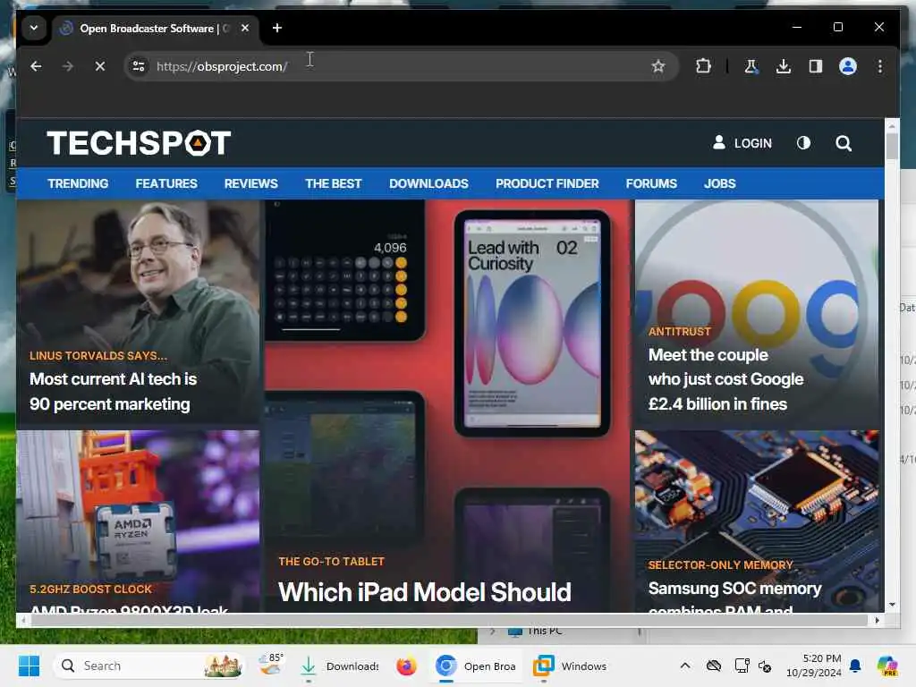Close the Open Broadcaster Software tab
The width and height of the screenshot is (916, 687).
click(x=245, y=28)
